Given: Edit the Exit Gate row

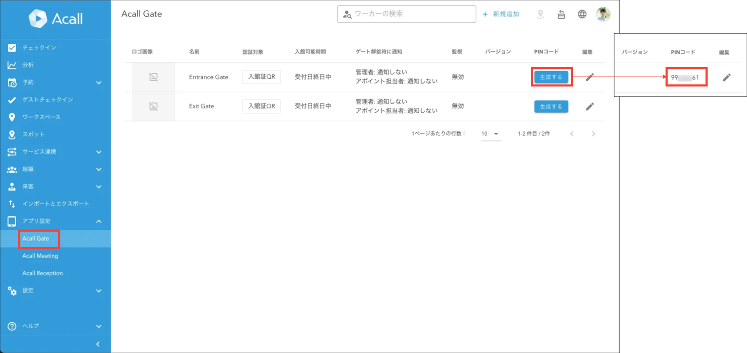Looking at the screenshot, I should pos(589,106).
